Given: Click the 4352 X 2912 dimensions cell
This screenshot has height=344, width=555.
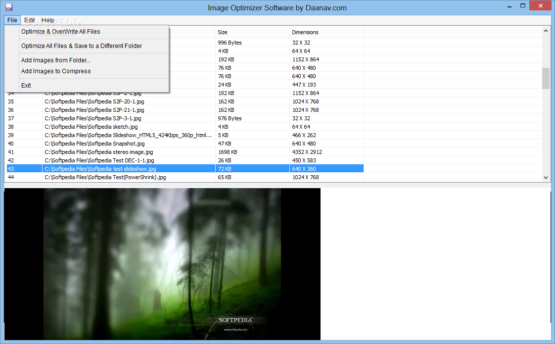Looking at the screenshot, I should [326, 152].
